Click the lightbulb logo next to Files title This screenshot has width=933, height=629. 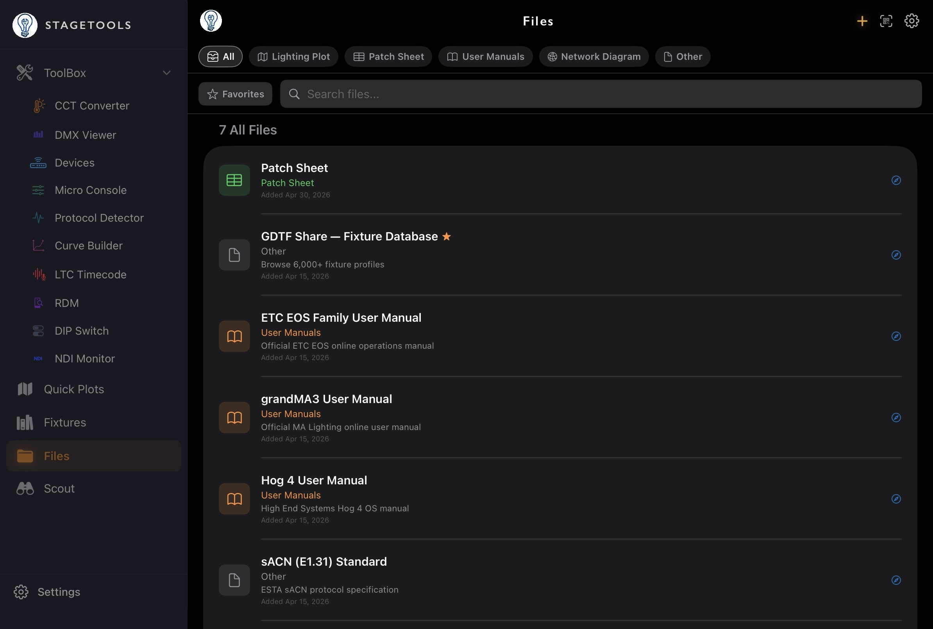pos(211,21)
